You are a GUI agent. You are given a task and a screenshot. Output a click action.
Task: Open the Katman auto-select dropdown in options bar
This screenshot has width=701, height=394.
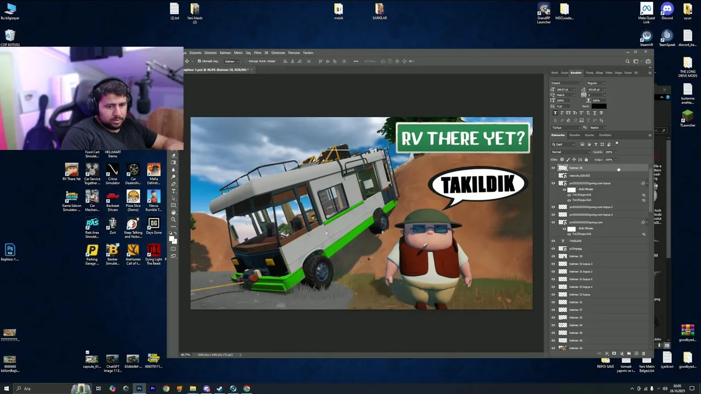[x=231, y=61]
